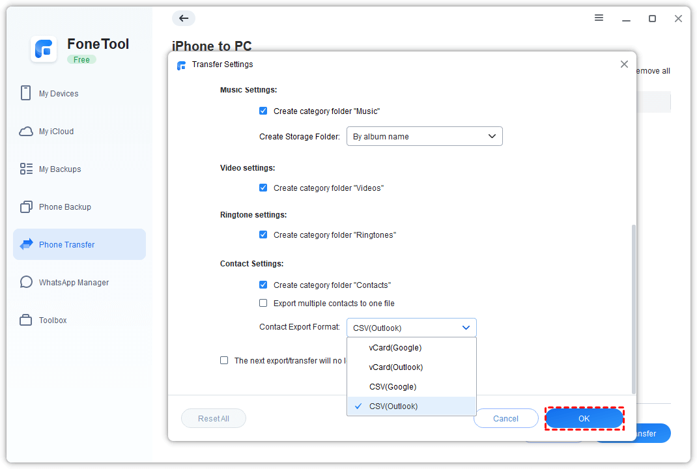
Task: Toggle Create category folder "Videos" checkbox
Action: point(263,188)
